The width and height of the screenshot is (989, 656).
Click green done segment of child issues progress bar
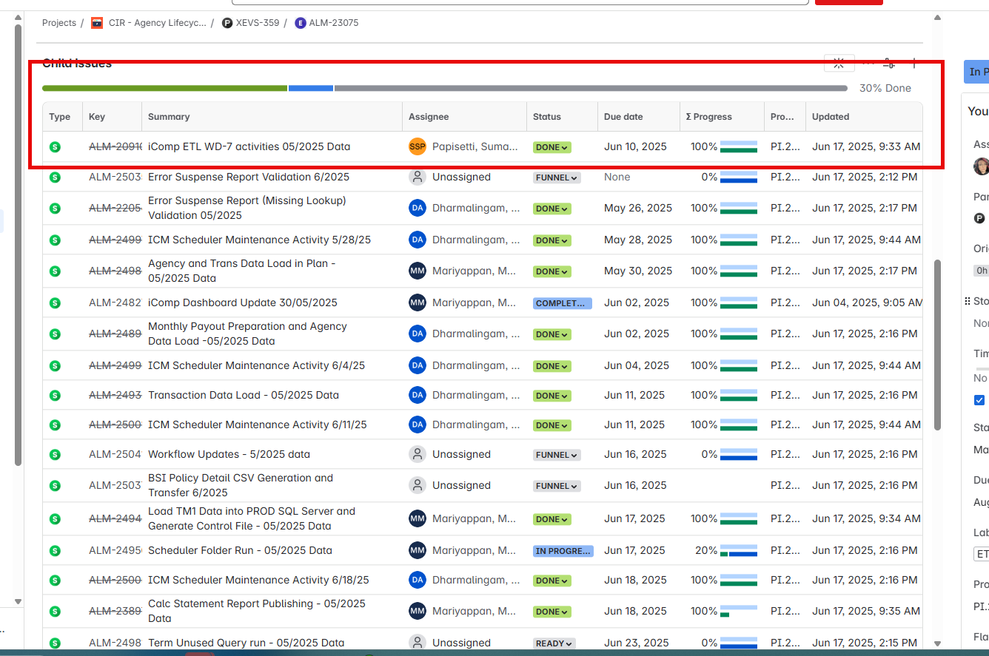(x=164, y=88)
